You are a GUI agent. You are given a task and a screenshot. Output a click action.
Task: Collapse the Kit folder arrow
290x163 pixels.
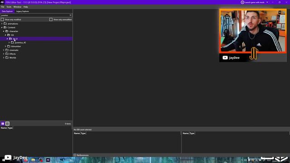point(5,35)
